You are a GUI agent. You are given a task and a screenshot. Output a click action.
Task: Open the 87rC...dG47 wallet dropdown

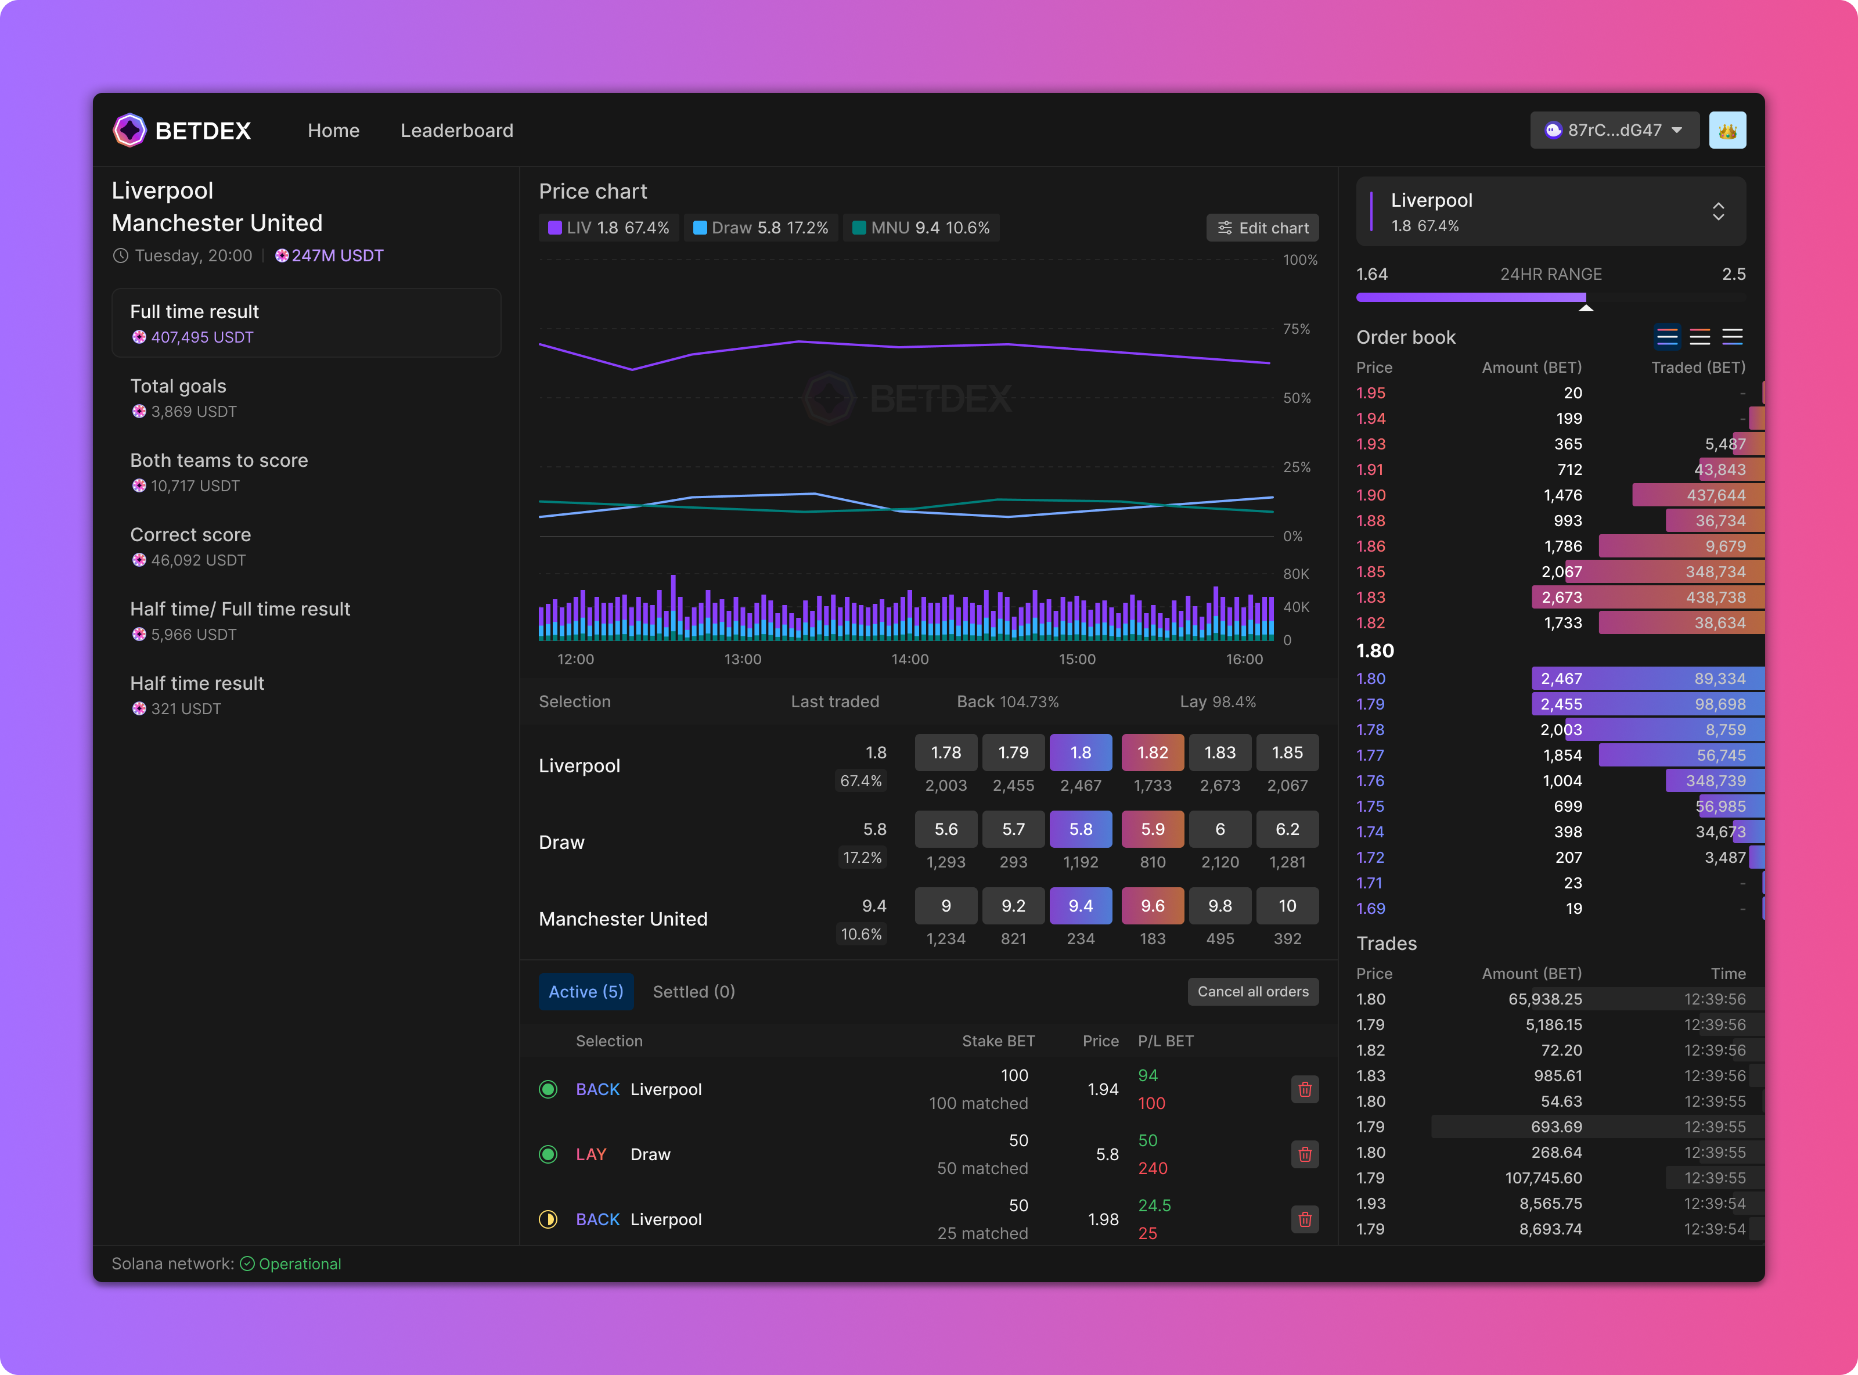coord(1614,131)
